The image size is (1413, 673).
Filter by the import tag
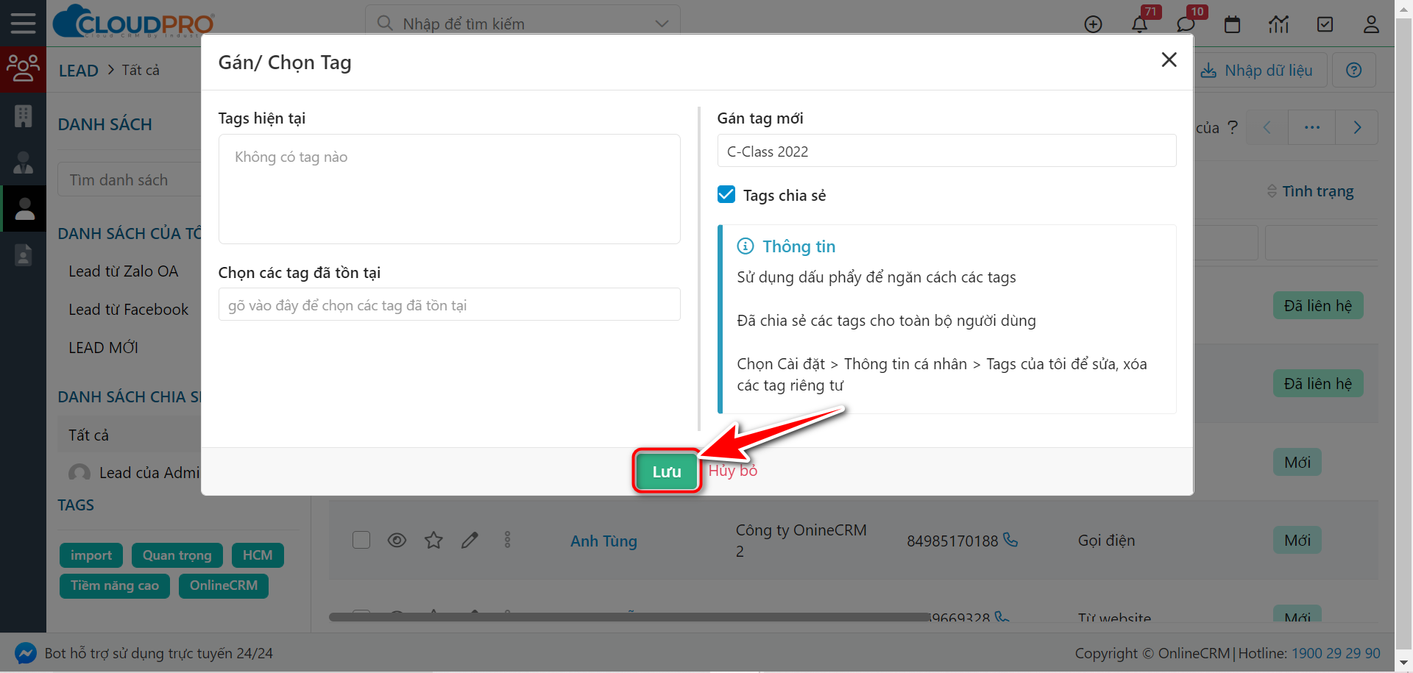click(x=91, y=555)
